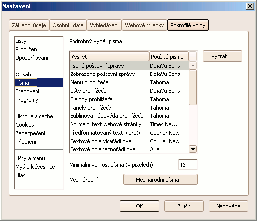Open Prohlížení settings section
Viewport: 257px width, 221px height.
pyautogui.click(x=38, y=49)
